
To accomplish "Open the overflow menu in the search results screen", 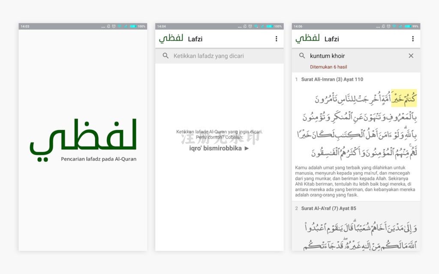I will pyautogui.click(x=413, y=39).
